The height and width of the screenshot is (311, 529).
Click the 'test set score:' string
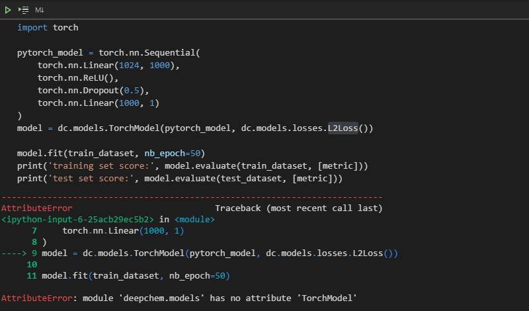click(91, 178)
